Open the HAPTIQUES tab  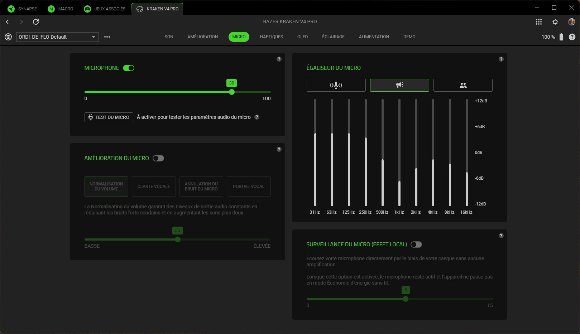(272, 37)
